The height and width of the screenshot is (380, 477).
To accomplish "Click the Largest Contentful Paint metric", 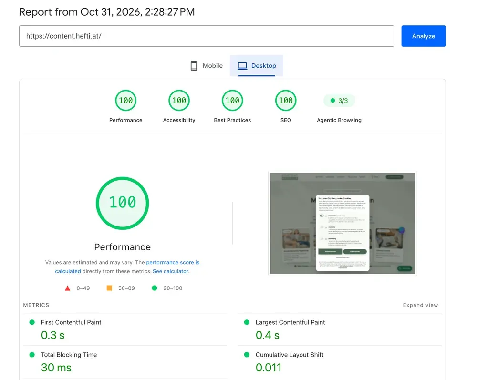I will click(340, 329).
